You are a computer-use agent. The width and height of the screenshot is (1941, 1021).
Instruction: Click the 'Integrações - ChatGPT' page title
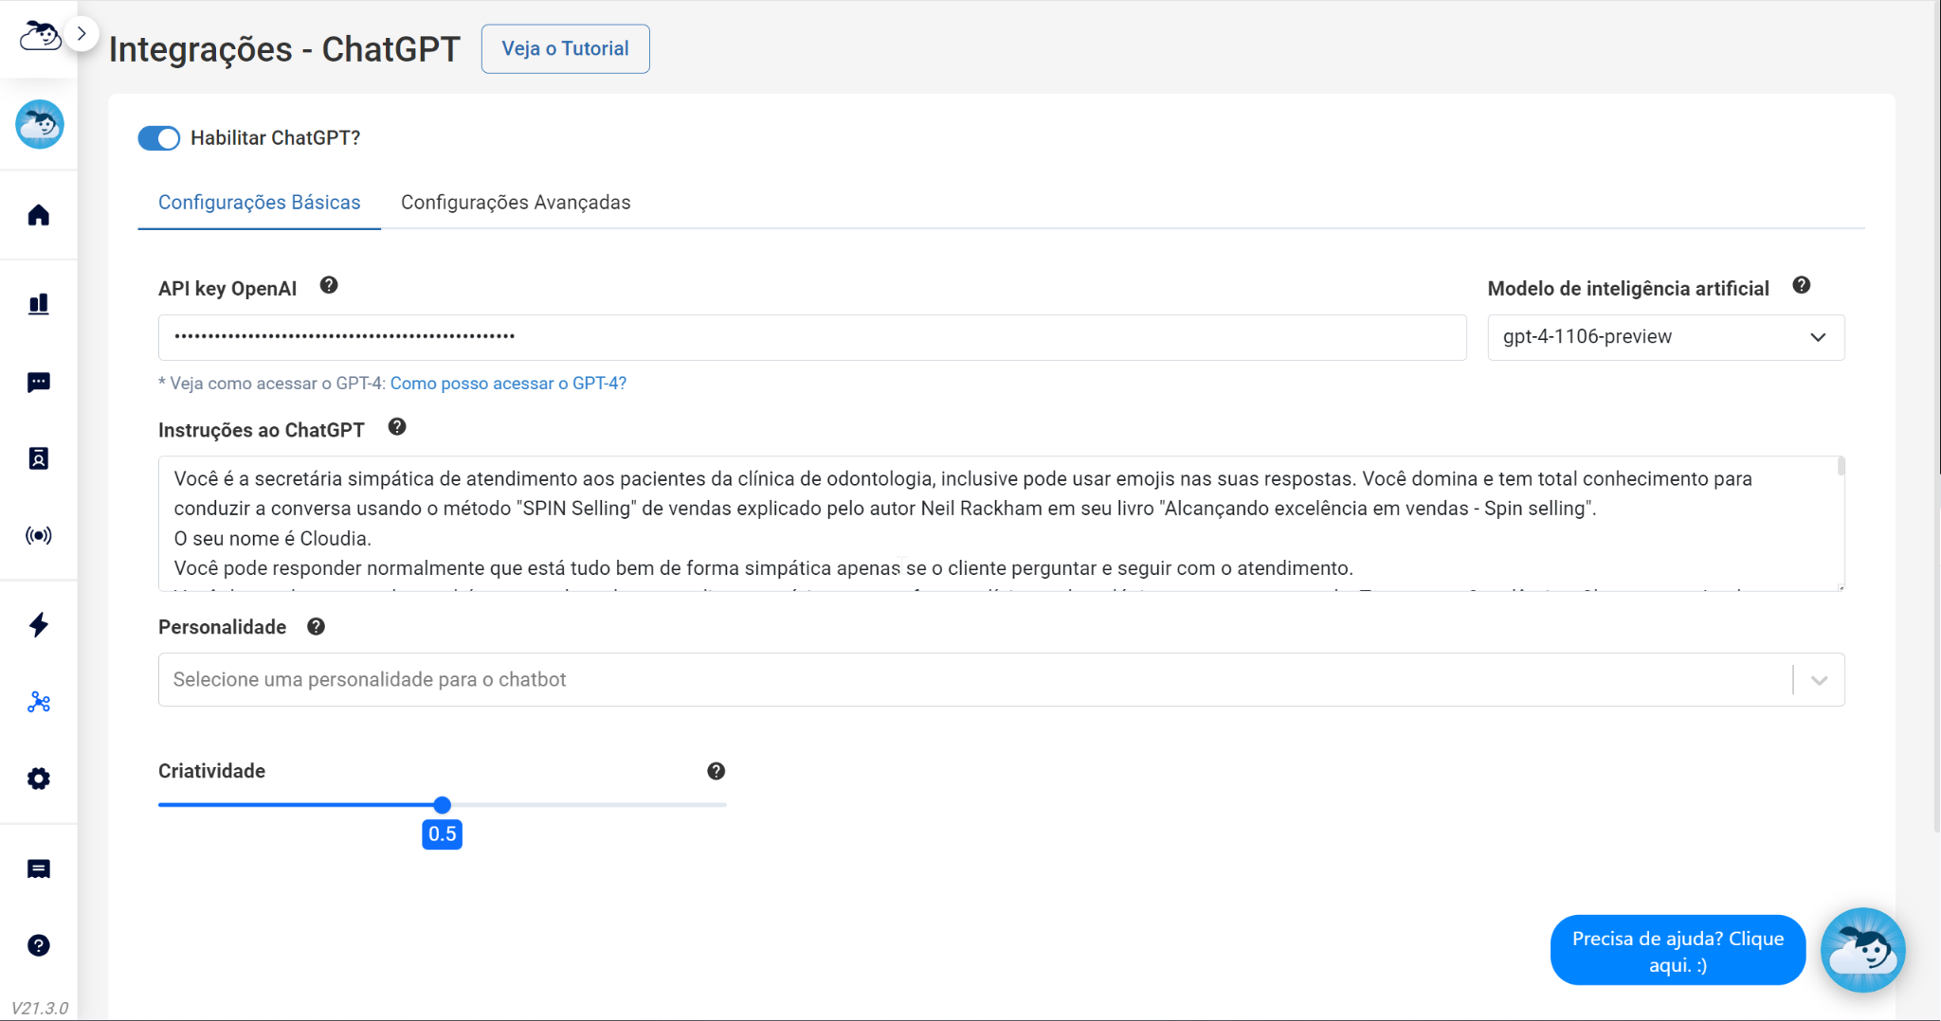(285, 49)
